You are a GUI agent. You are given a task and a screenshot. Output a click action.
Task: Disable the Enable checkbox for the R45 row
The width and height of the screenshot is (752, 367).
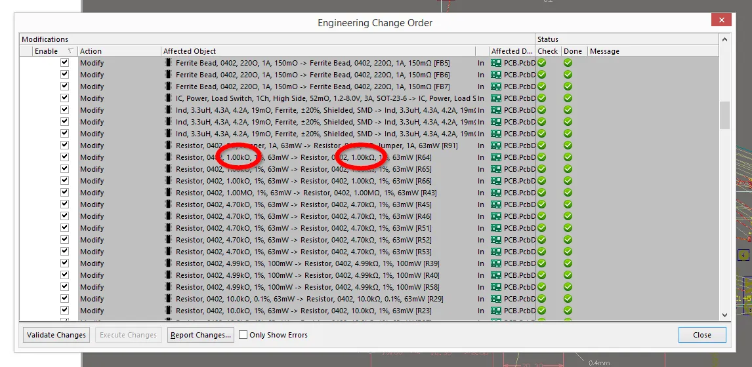pos(64,204)
